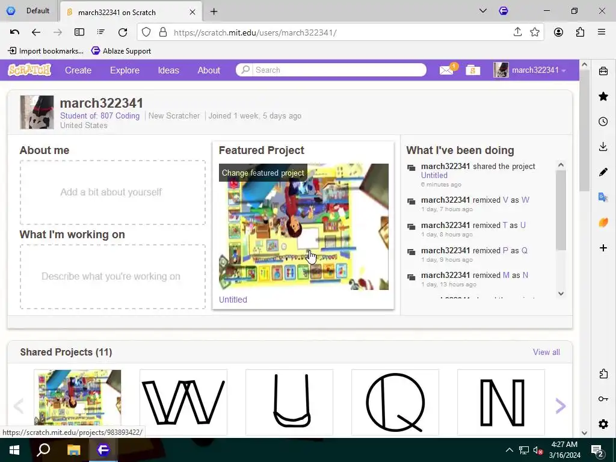Open the W shared project thumbnail
Viewport: 616px width, 462px height.
[183, 402]
